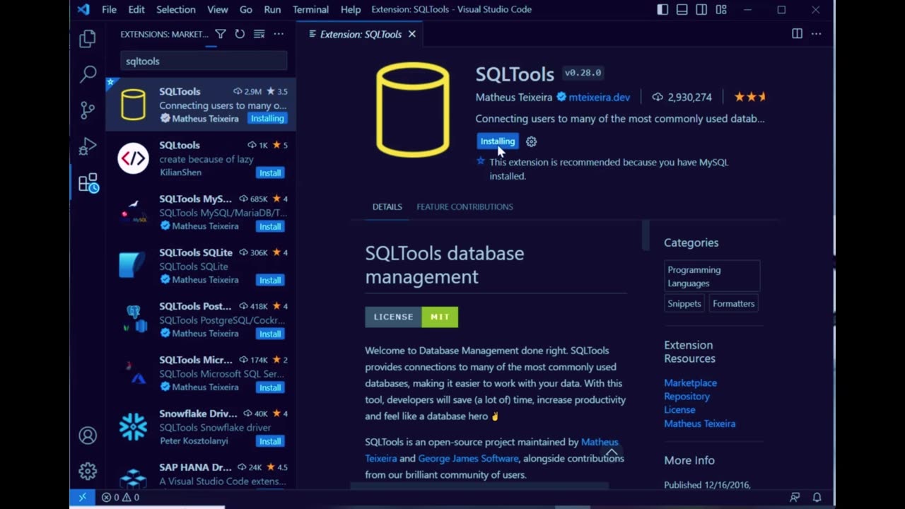Open Run and Debug view
The width and height of the screenshot is (905, 509).
[x=88, y=146]
